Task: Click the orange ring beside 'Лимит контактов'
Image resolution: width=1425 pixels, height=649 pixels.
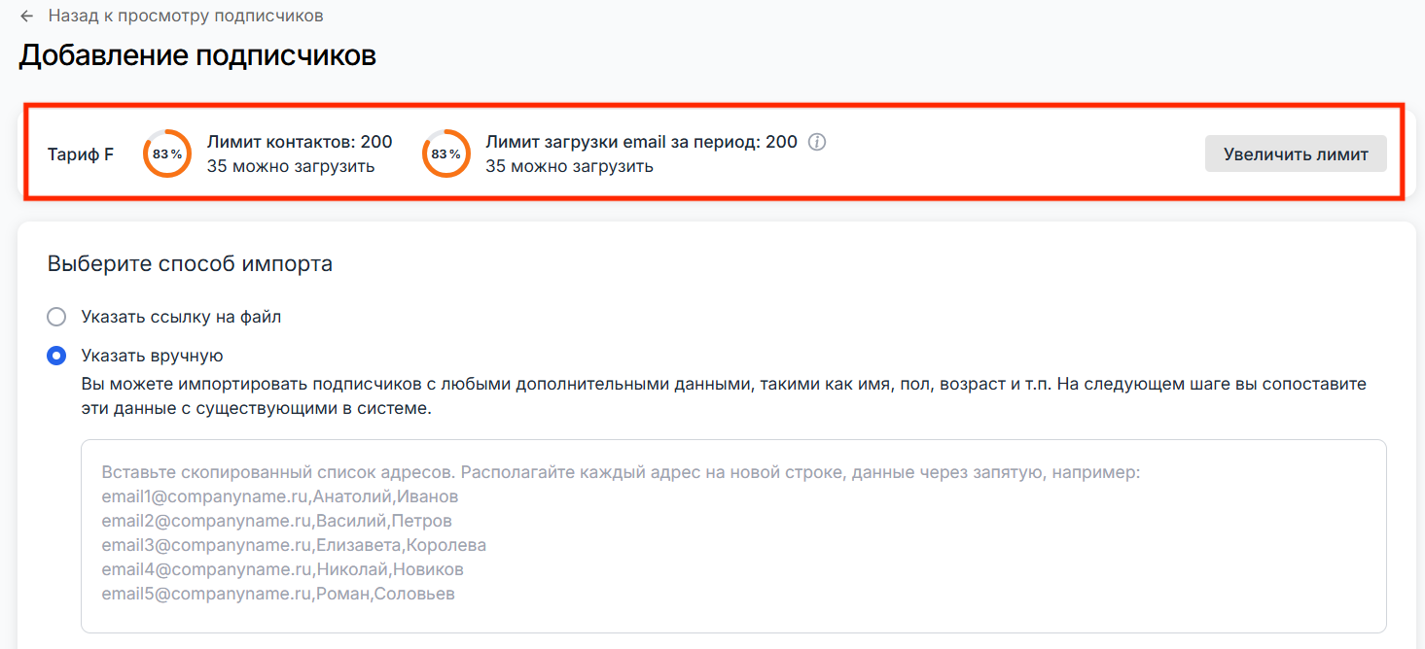Action: click(166, 153)
